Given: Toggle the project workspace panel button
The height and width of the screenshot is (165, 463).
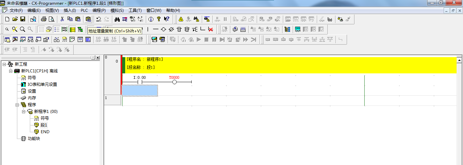Looking at the screenshot, I should point(7,40).
